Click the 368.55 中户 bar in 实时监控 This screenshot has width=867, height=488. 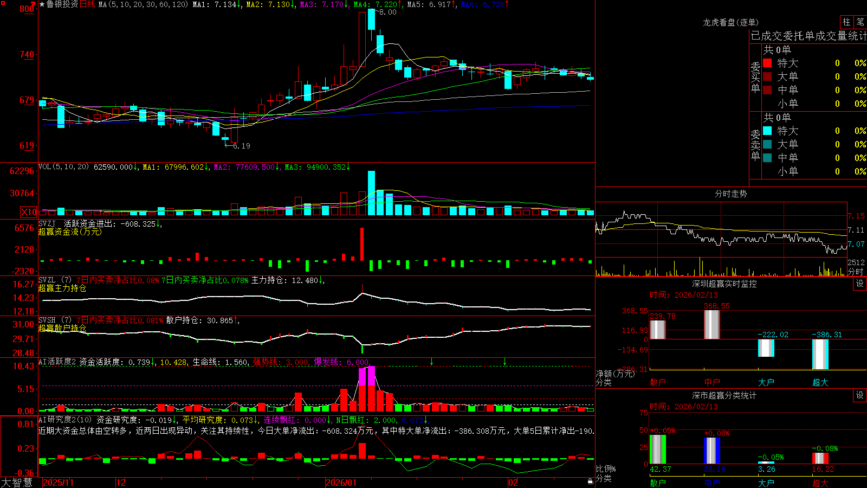[x=712, y=325]
